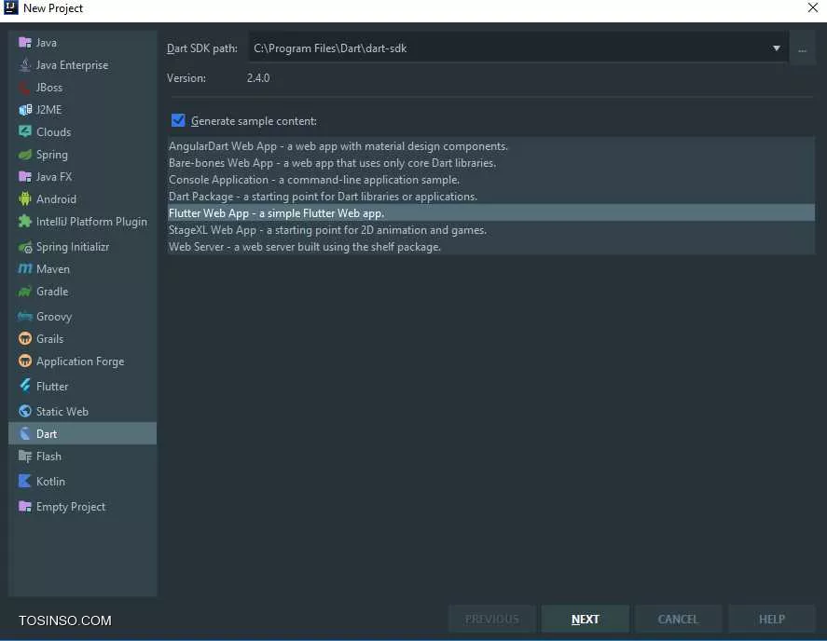Click the Dart logo icon
Image resolution: width=827 pixels, height=641 pixels.
25,434
